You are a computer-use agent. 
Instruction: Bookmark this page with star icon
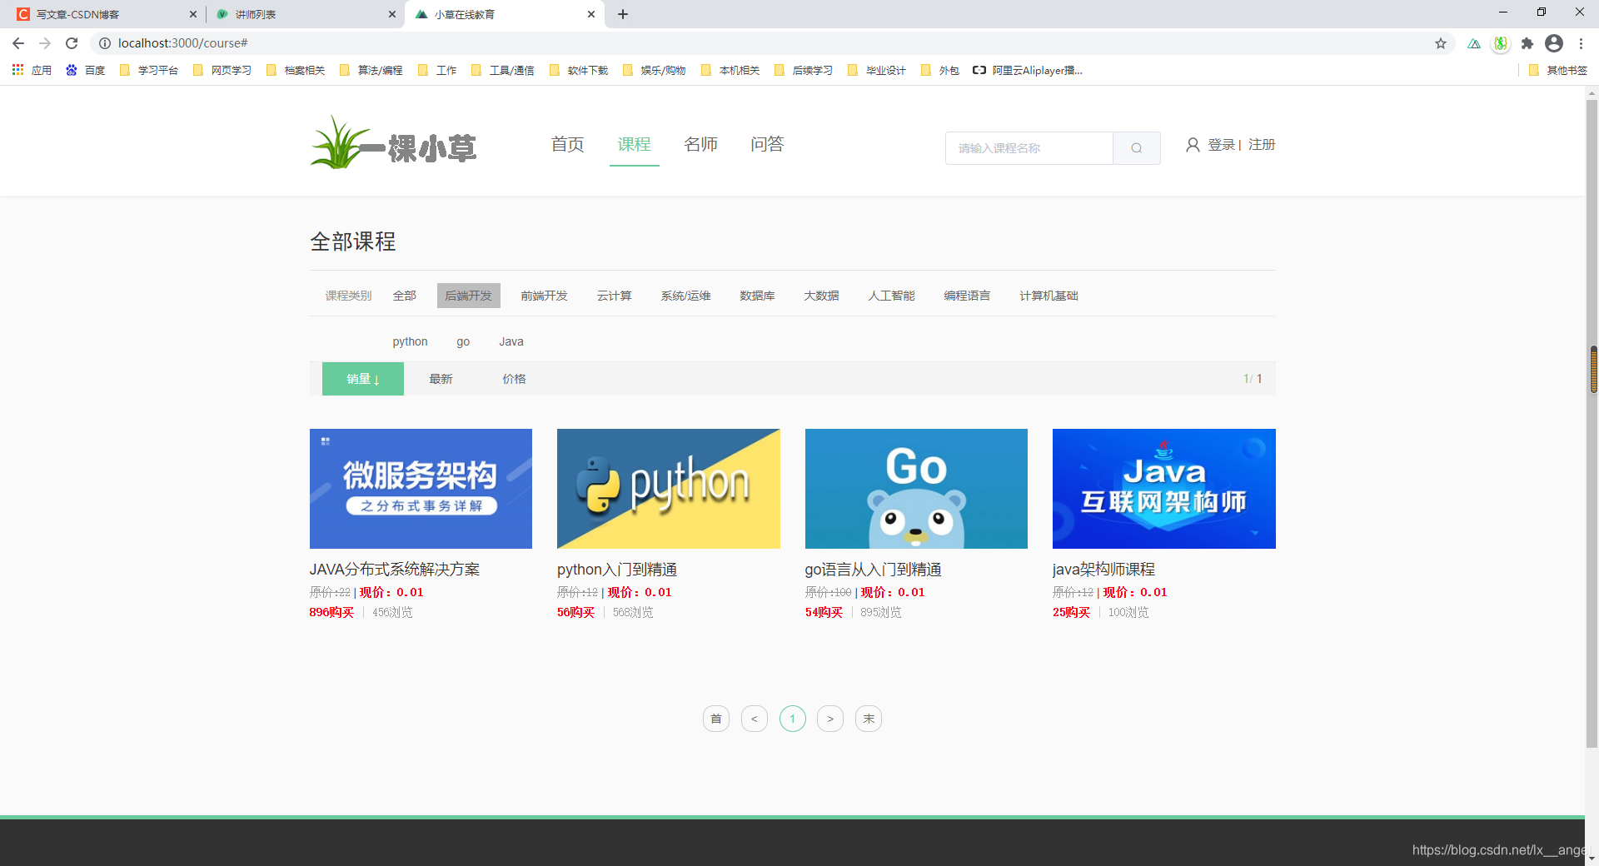coord(1441,43)
